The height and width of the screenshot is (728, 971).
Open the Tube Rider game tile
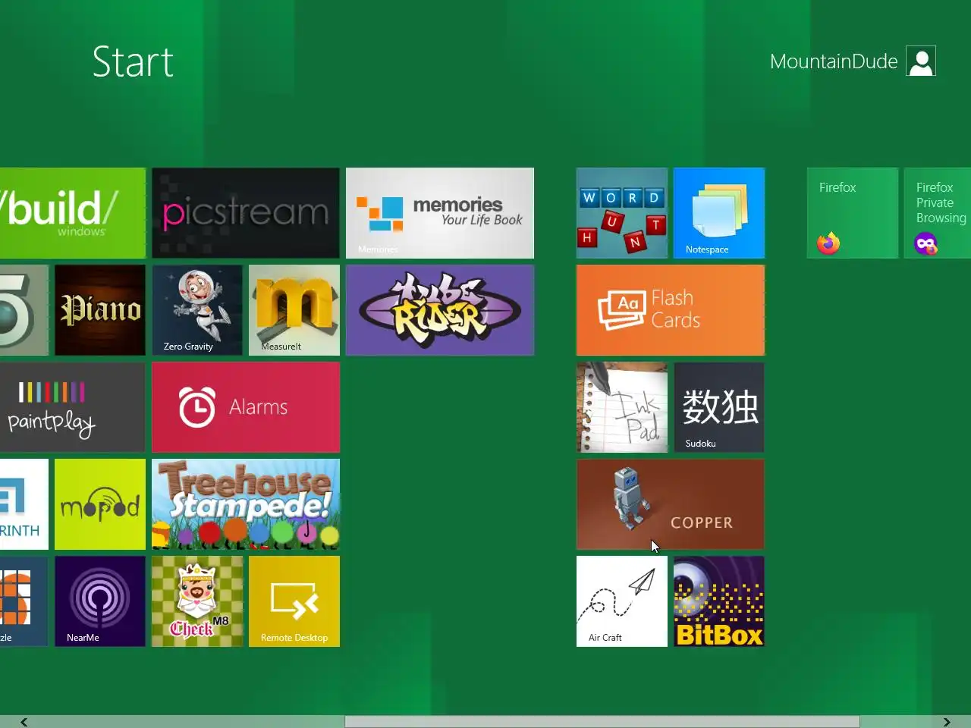[440, 310]
